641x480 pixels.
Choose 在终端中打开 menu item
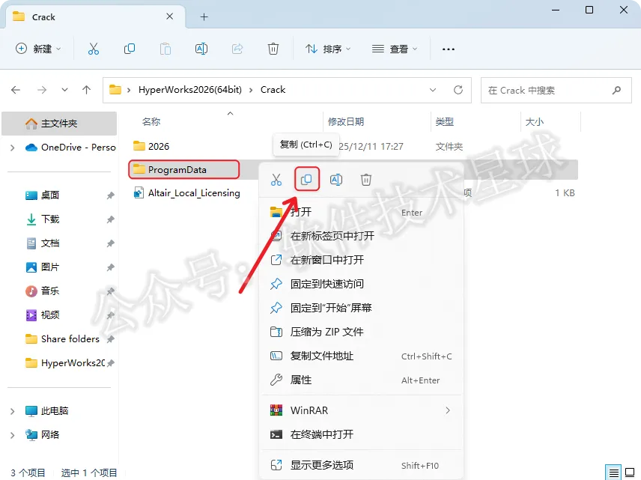tap(361, 434)
